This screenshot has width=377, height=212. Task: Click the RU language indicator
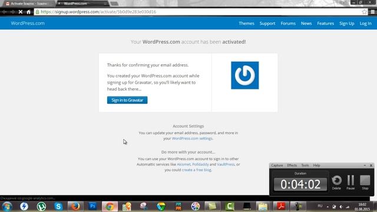tap(320, 206)
